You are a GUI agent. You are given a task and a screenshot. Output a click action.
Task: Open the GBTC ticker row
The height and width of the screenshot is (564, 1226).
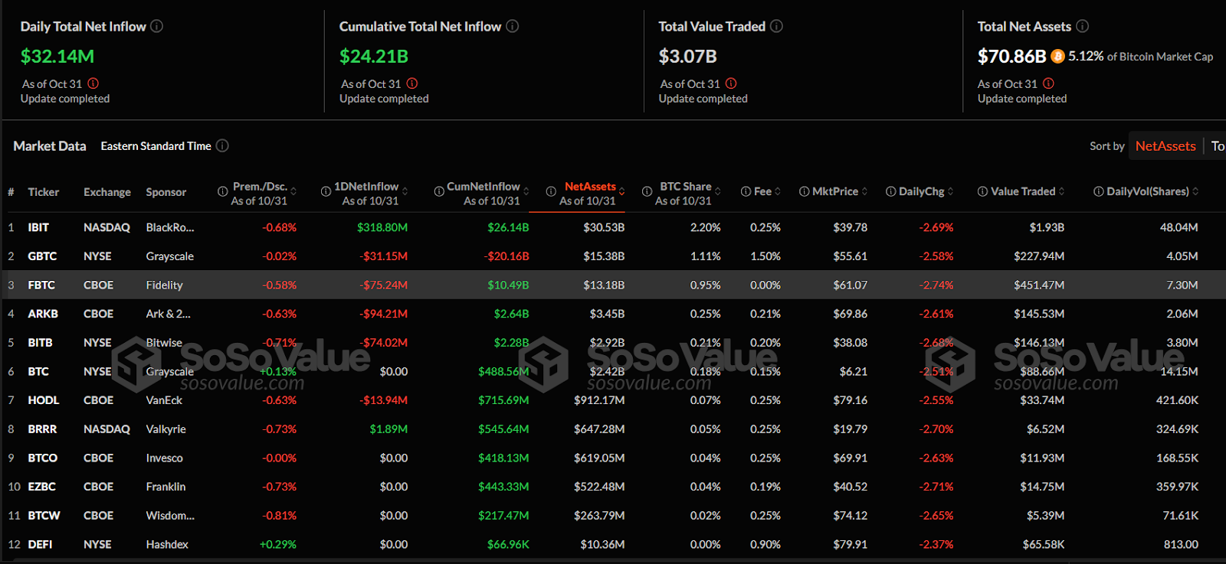click(42, 256)
